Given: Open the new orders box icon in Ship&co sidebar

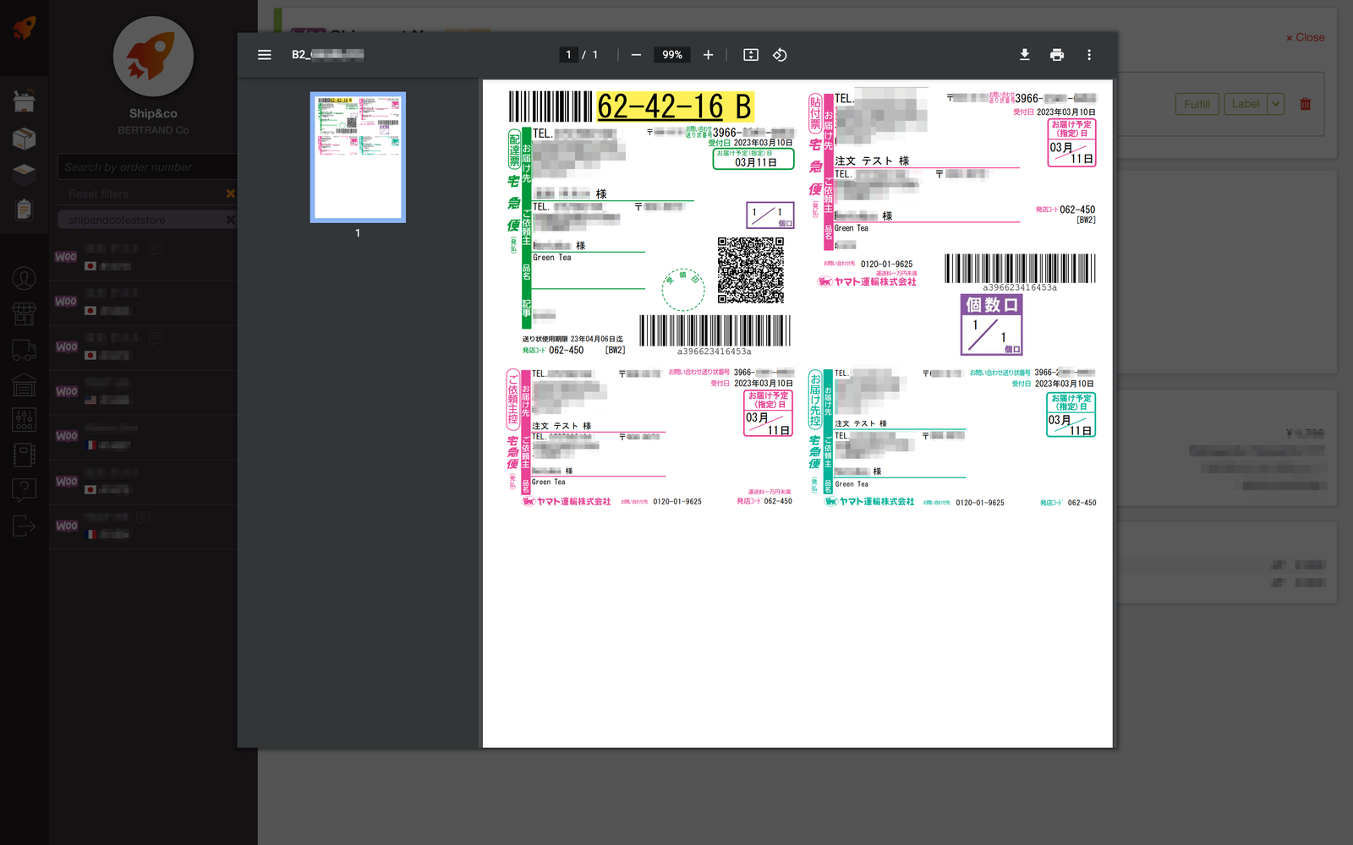Looking at the screenshot, I should point(25,101).
